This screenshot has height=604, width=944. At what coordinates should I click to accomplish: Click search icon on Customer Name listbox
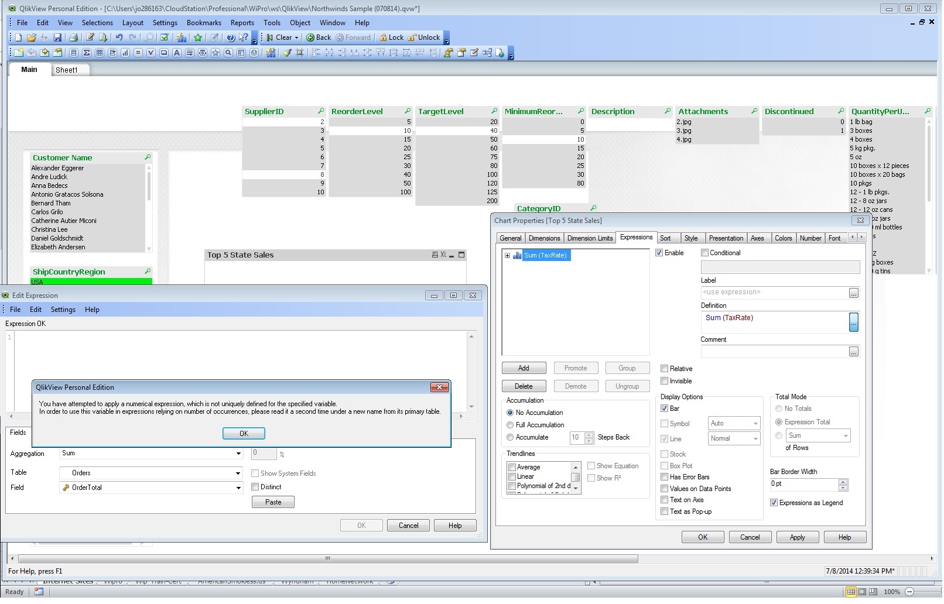point(148,157)
